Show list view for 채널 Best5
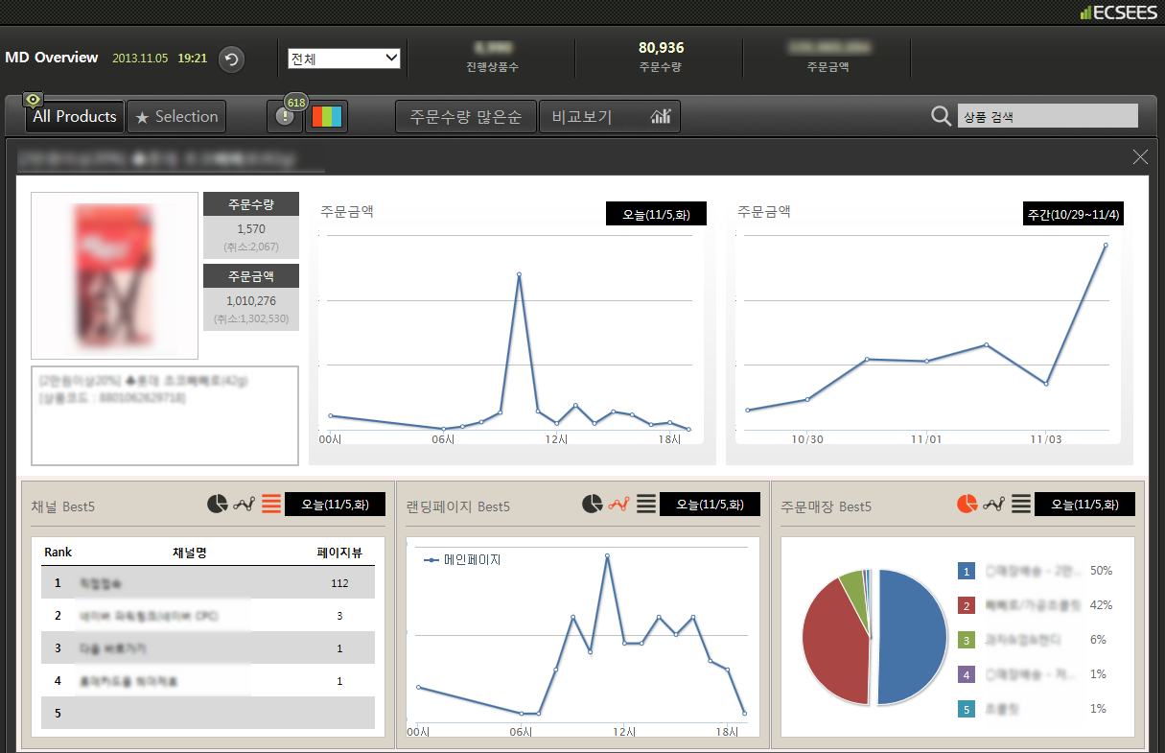The image size is (1165, 753). [271, 504]
